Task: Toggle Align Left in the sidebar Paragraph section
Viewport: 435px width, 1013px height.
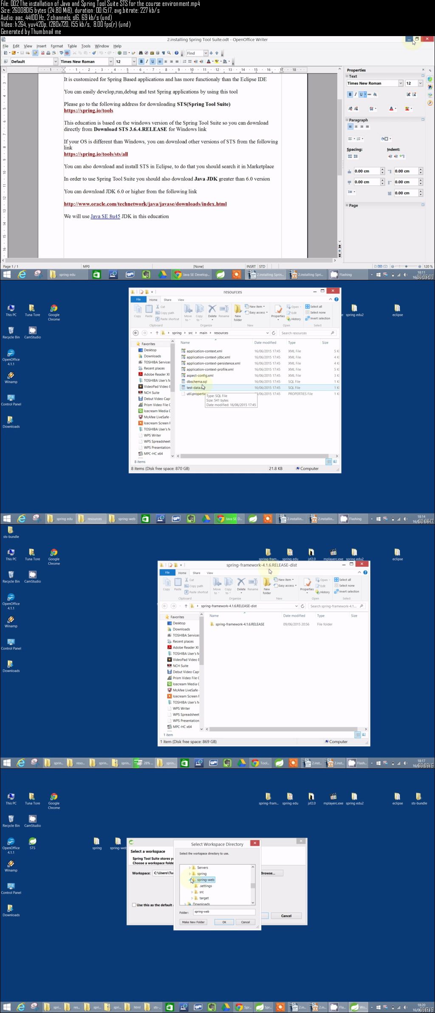Action: click(350, 127)
